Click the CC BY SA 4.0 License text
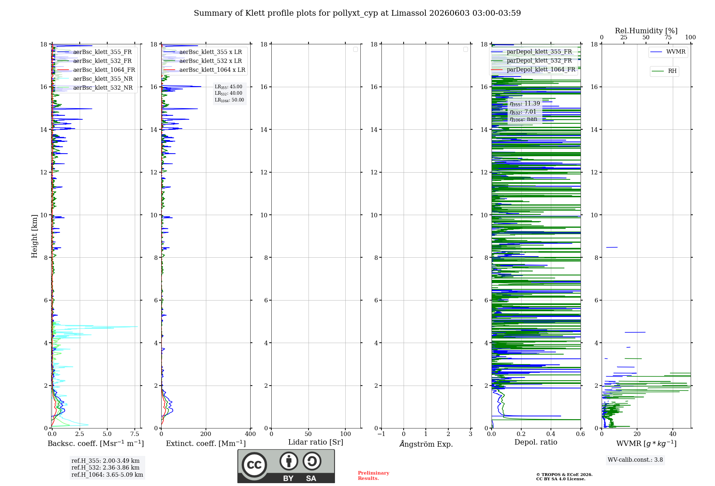This screenshot has height=486, width=715. [561, 479]
